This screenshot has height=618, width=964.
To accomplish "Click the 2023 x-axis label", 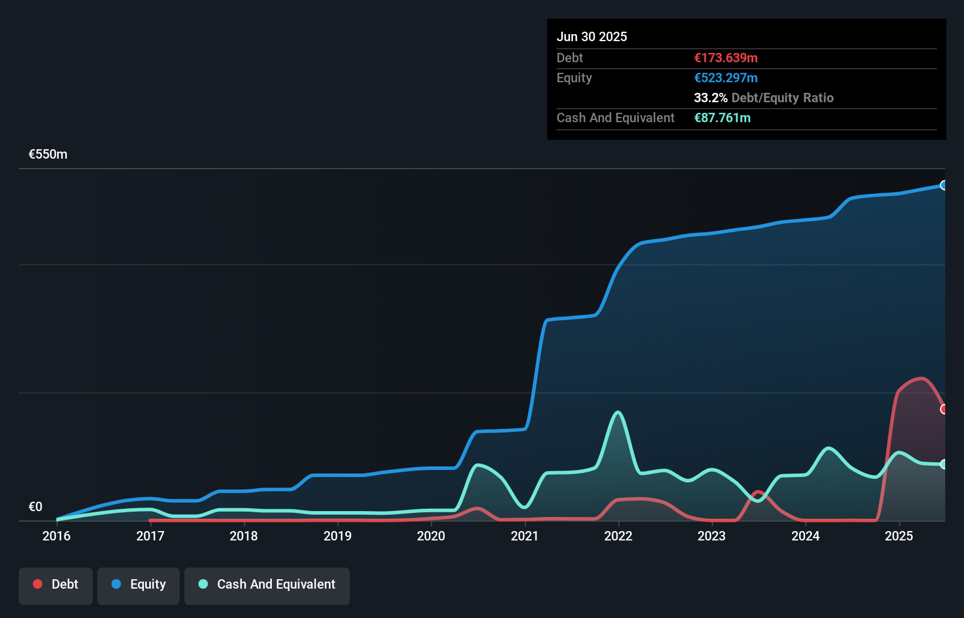I will click(712, 536).
